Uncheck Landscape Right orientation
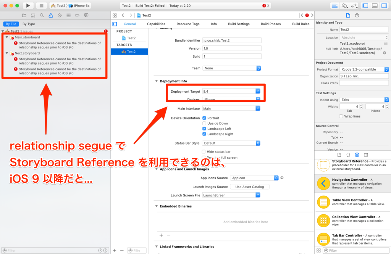The image size is (391, 254). pos(204,134)
